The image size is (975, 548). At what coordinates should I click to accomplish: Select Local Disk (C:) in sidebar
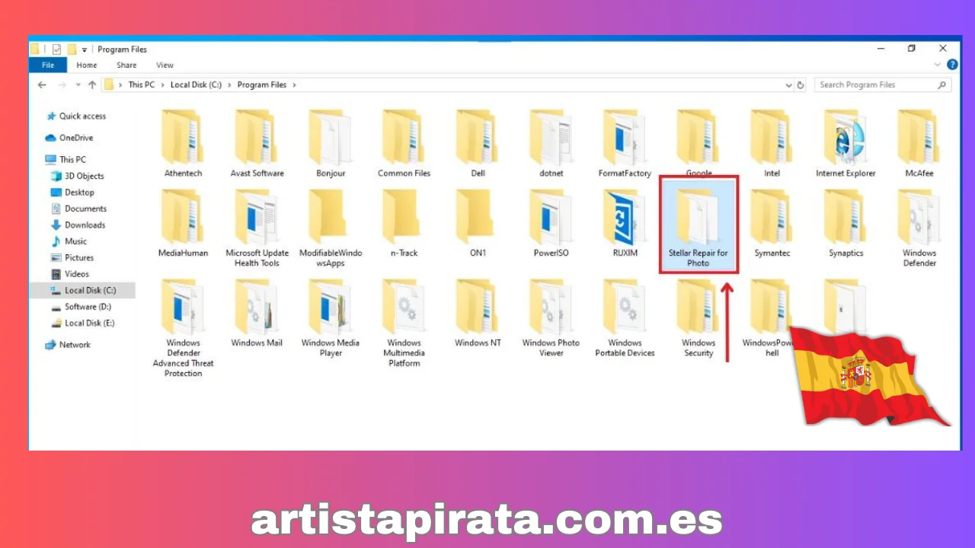pos(83,291)
